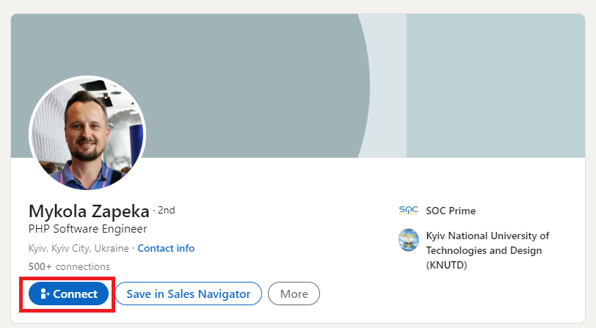Open the SOC Prime company logo
This screenshot has height=328, width=596.
pos(409,211)
